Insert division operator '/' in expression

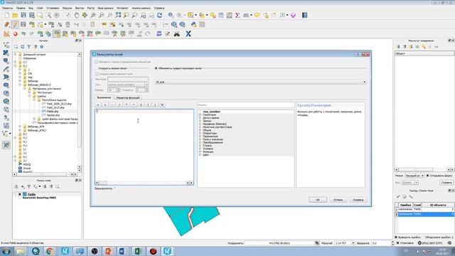(x=119, y=105)
